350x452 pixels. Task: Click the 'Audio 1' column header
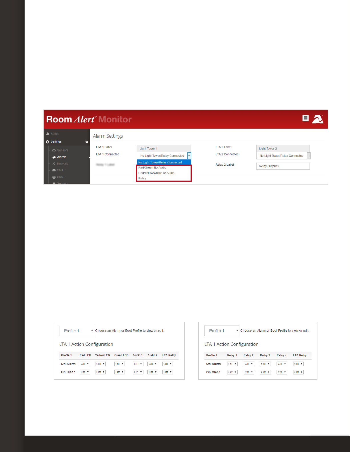tap(138, 355)
